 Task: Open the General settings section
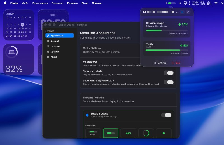(x=55, y=41)
